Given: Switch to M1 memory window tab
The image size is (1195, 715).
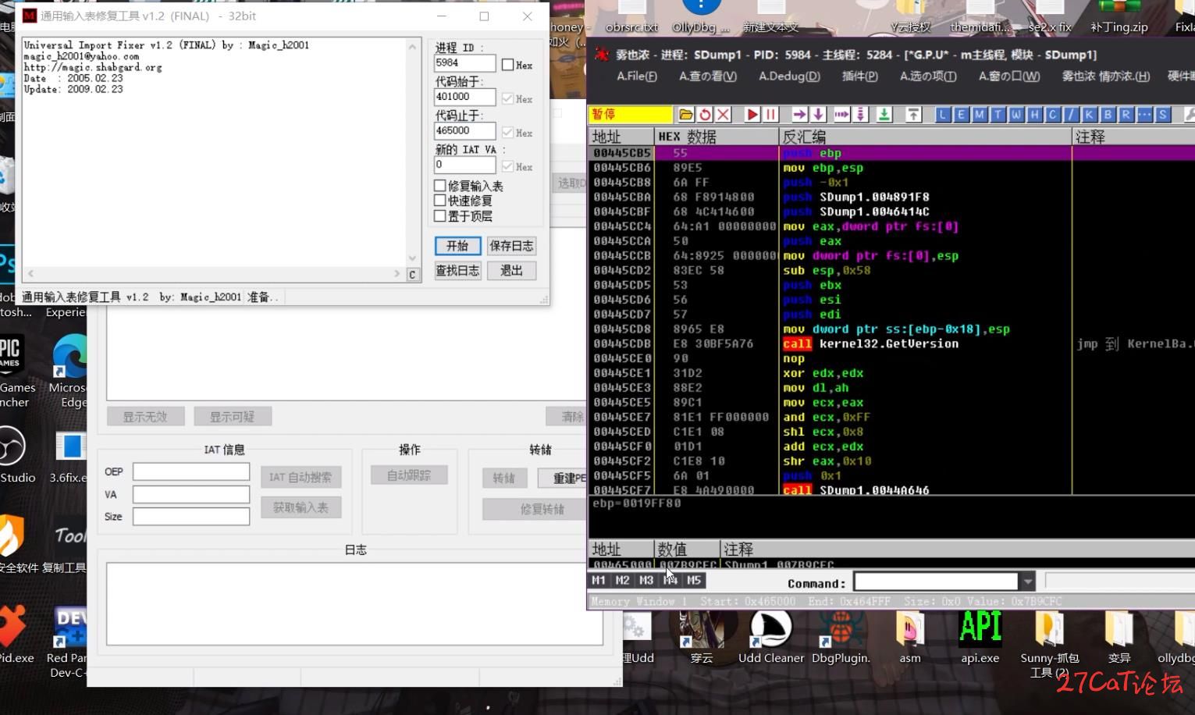Looking at the screenshot, I should tap(599, 580).
